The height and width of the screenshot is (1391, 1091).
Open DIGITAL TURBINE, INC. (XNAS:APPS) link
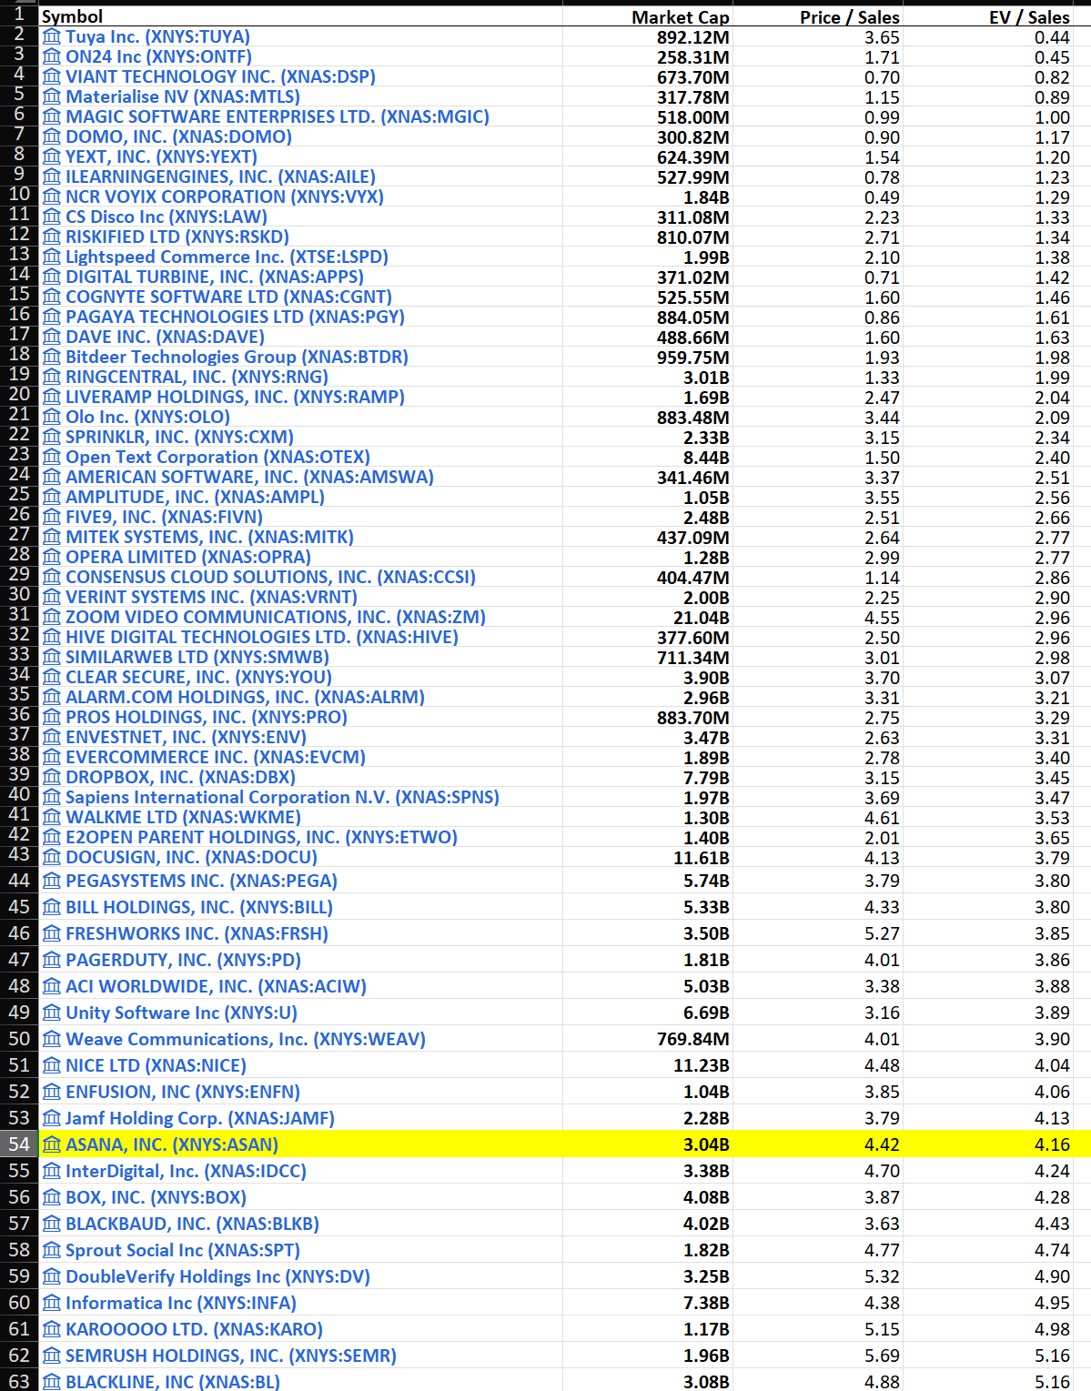coord(215,277)
